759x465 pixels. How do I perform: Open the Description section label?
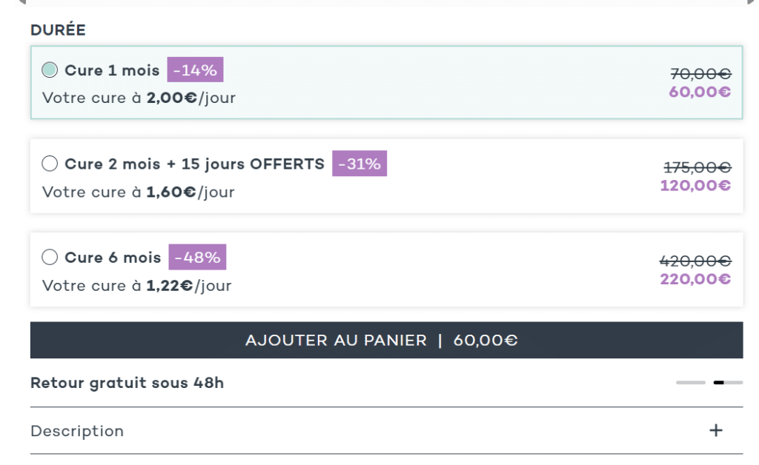(77, 431)
